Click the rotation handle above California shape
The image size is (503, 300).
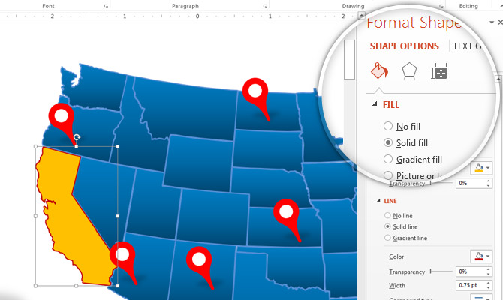[x=77, y=137]
